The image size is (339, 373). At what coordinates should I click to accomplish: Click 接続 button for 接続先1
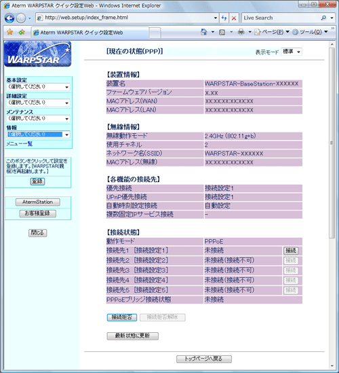(x=291, y=251)
